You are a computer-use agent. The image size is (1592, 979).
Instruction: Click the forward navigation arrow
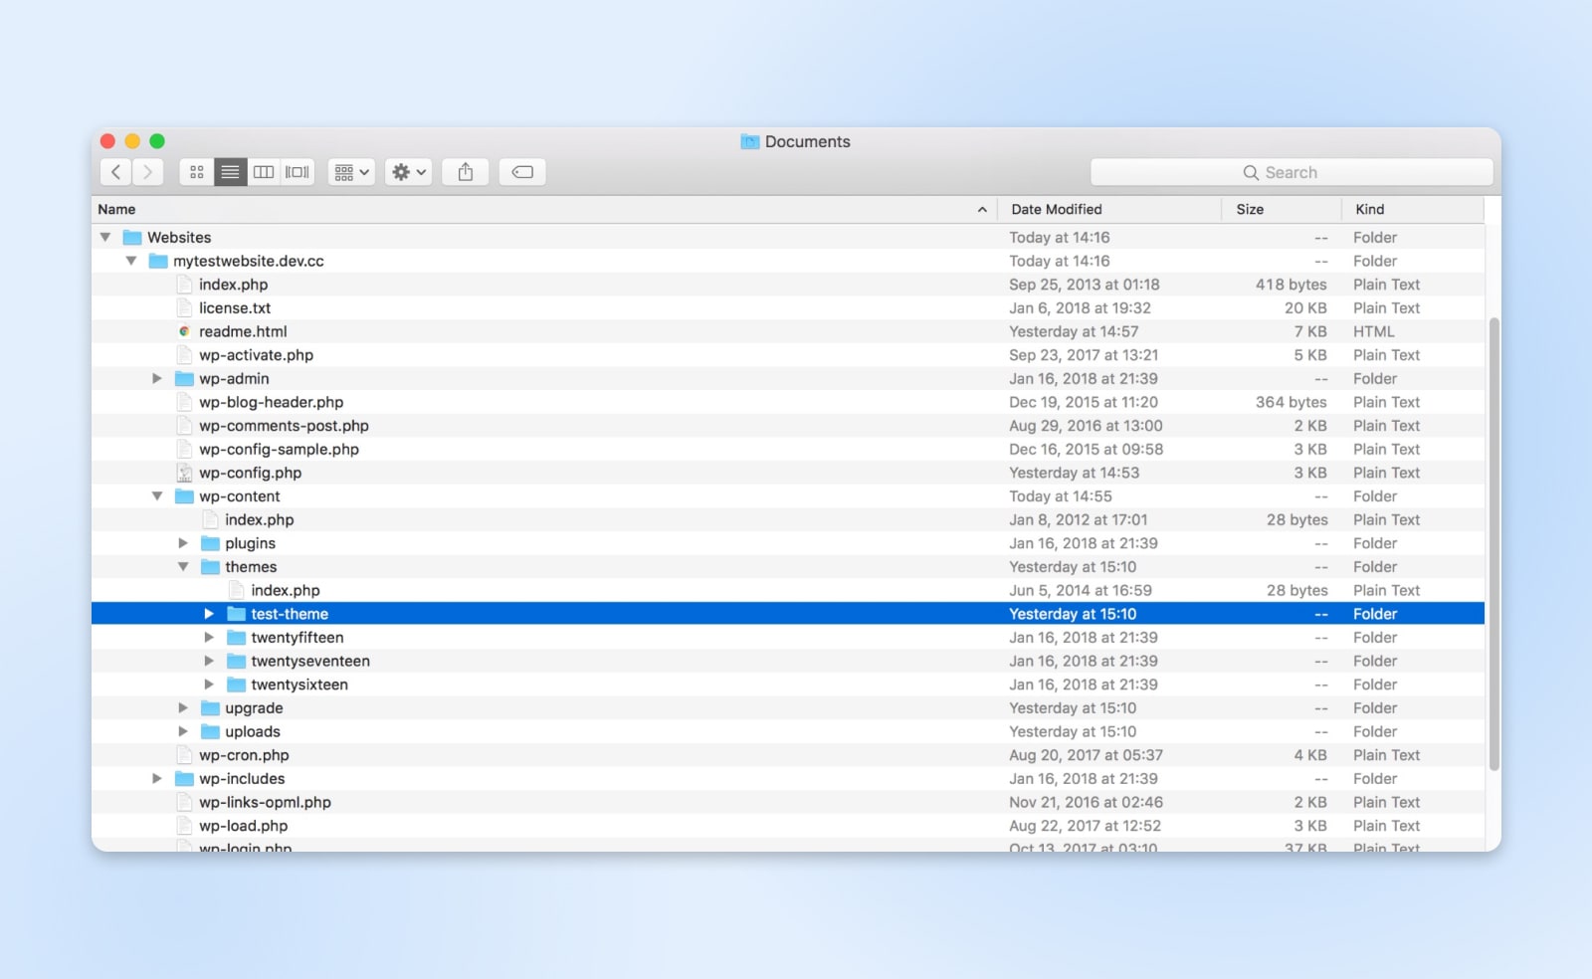pyautogui.click(x=147, y=171)
